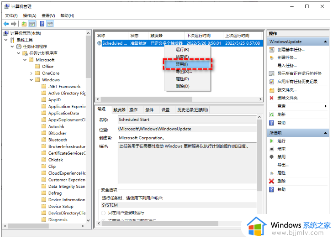Open the 帮助(H) menu
Image resolution: width=333 pixels, height=239 pixels.
click(x=67, y=16)
